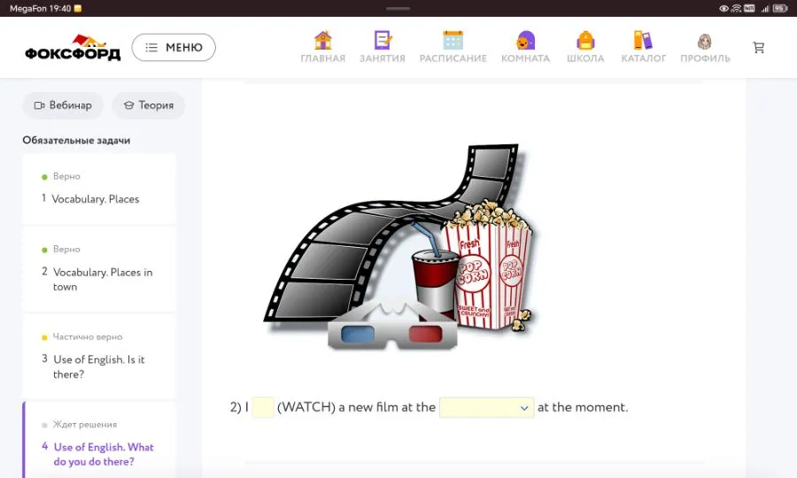The image size is (797, 478).
Task: Click the 'Ждет решения' status label
Action: coord(85,424)
